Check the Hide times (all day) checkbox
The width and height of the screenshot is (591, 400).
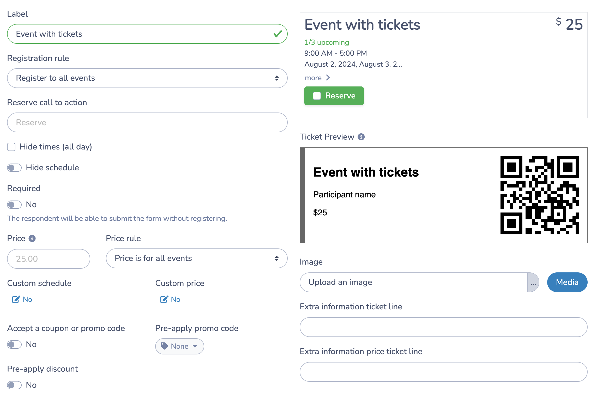[11, 147]
